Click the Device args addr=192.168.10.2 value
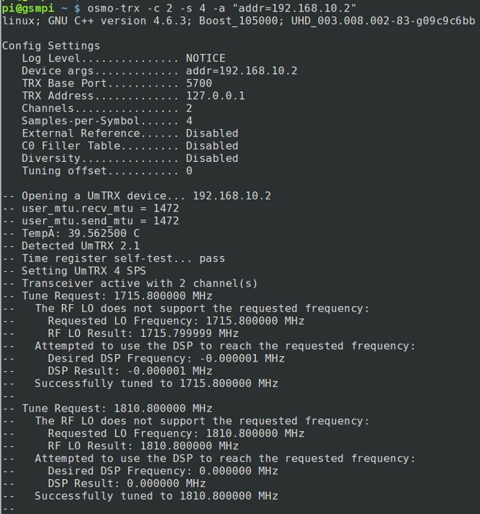The image size is (480, 514). (x=241, y=71)
